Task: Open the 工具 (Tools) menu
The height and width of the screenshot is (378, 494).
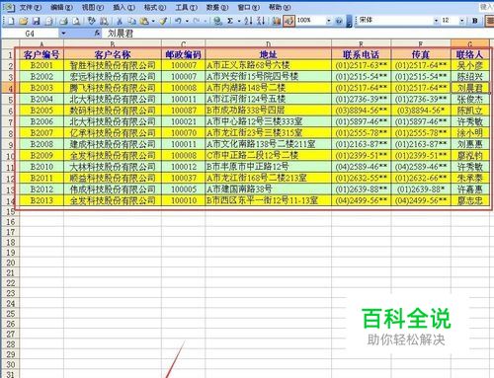Action: click(186, 7)
